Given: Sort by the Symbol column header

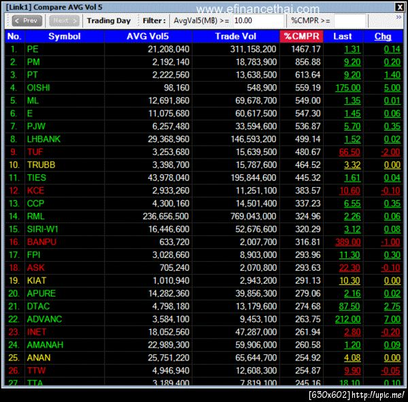Looking at the screenshot, I should (x=65, y=36).
